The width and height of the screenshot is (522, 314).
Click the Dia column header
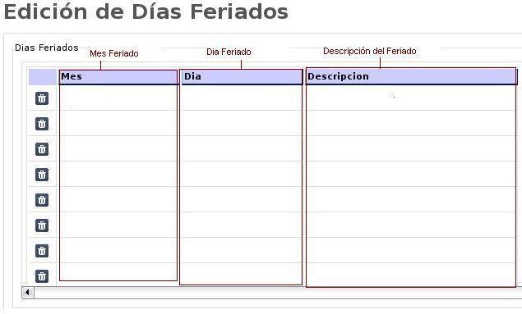point(241,77)
